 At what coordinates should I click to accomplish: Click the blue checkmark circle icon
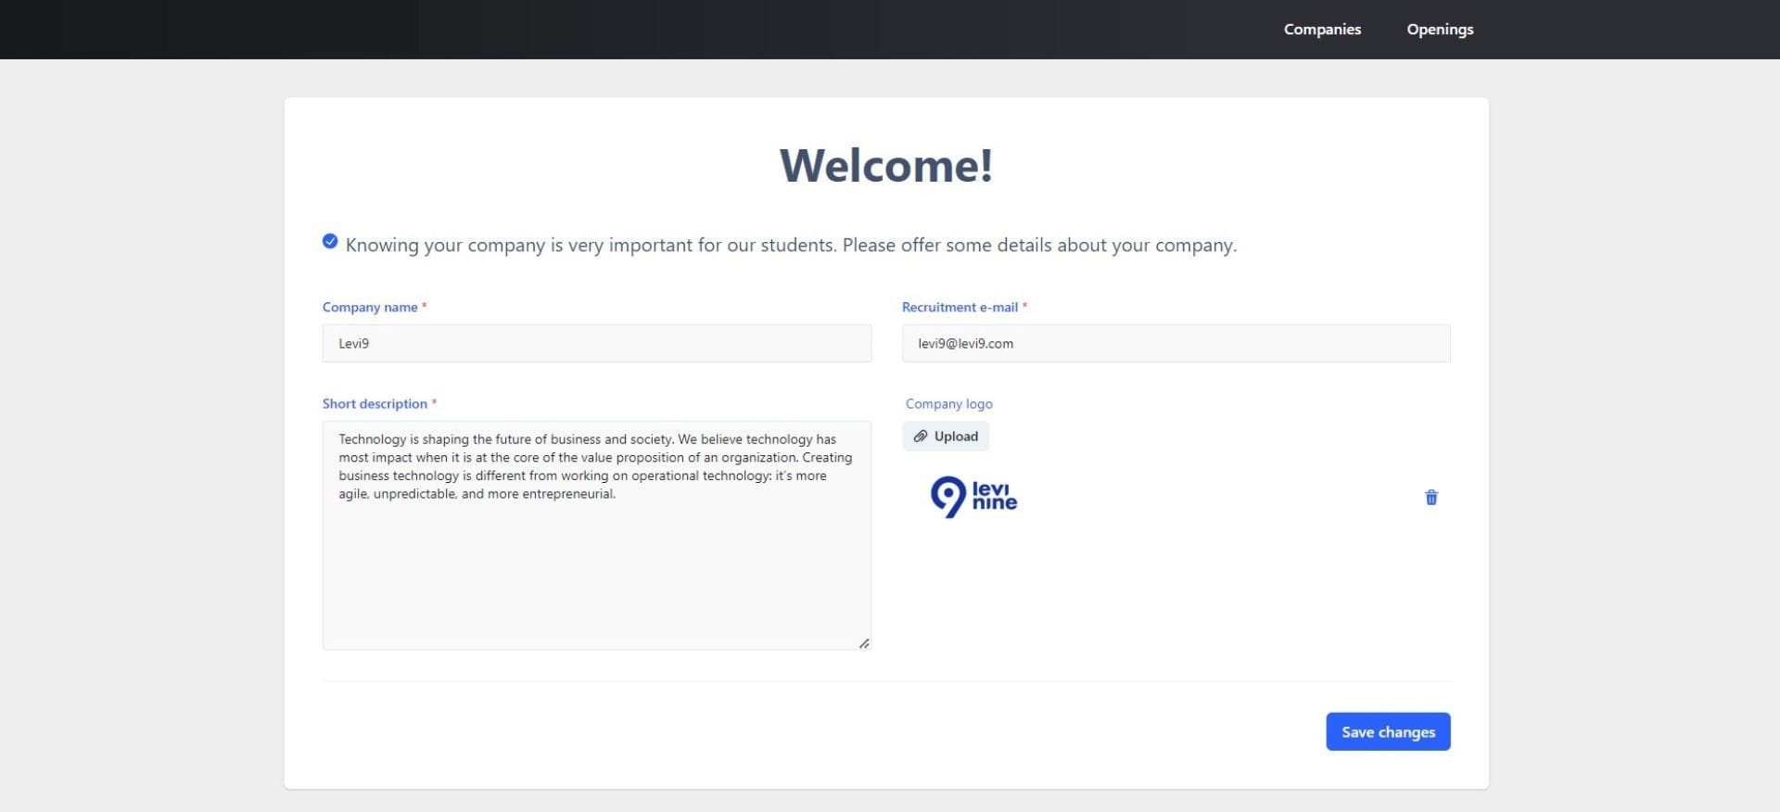[x=330, y=242]
